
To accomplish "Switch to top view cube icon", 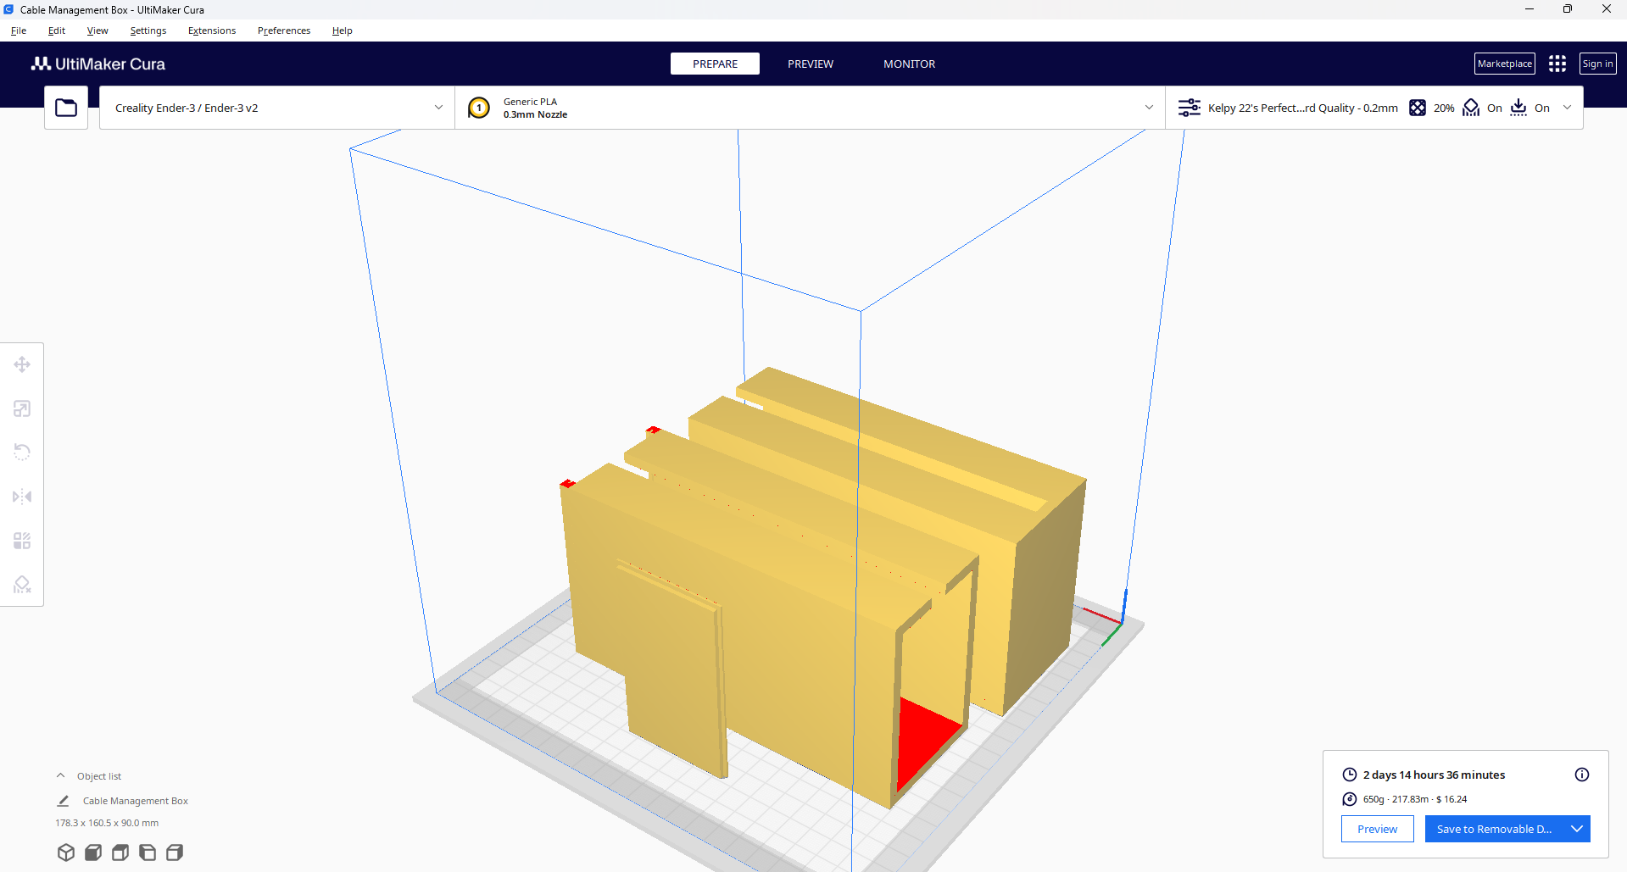I will tap(120, 853).
